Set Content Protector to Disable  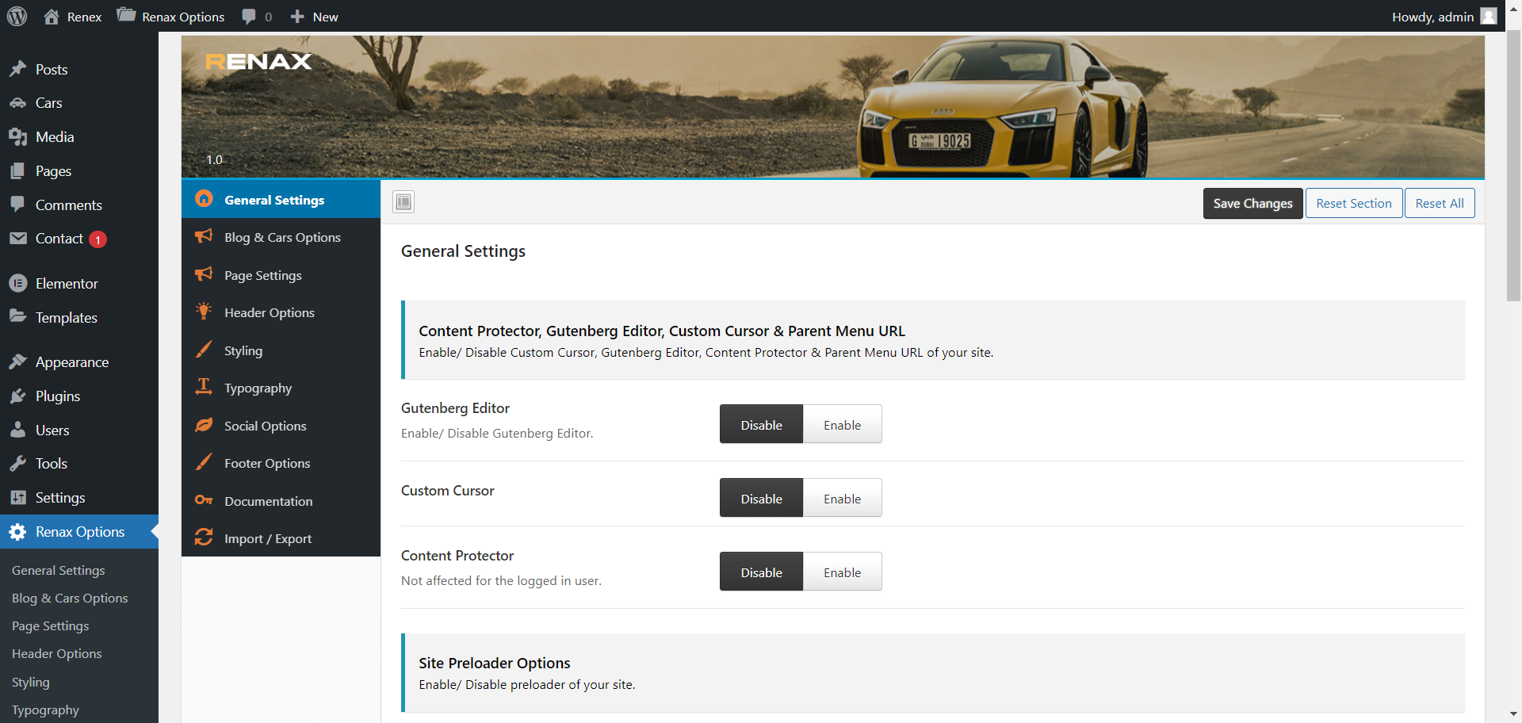tap(761, 572)
